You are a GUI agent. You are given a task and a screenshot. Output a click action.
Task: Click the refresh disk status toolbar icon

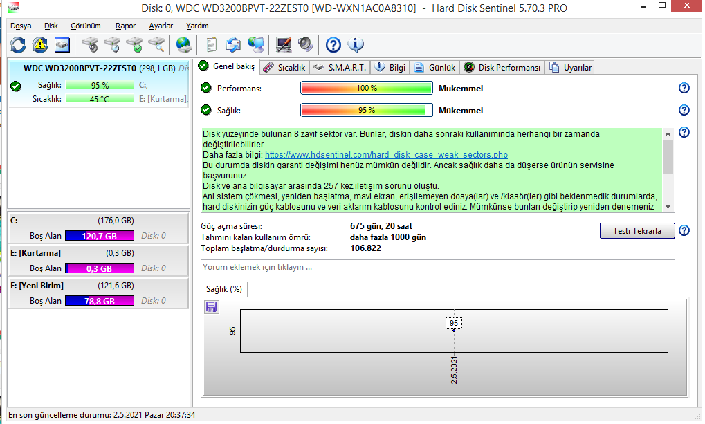pos(18,44)
